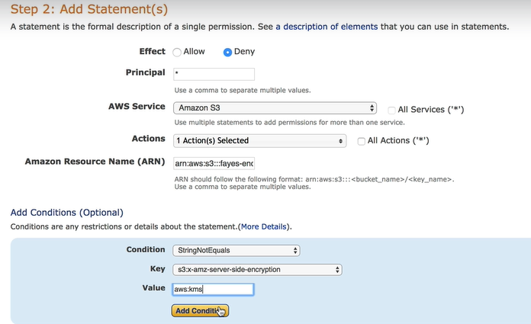Screen dimensions: 531x324
Task: Click the Step 2: Add Statement(s) heading
Action: pos(89,9)
